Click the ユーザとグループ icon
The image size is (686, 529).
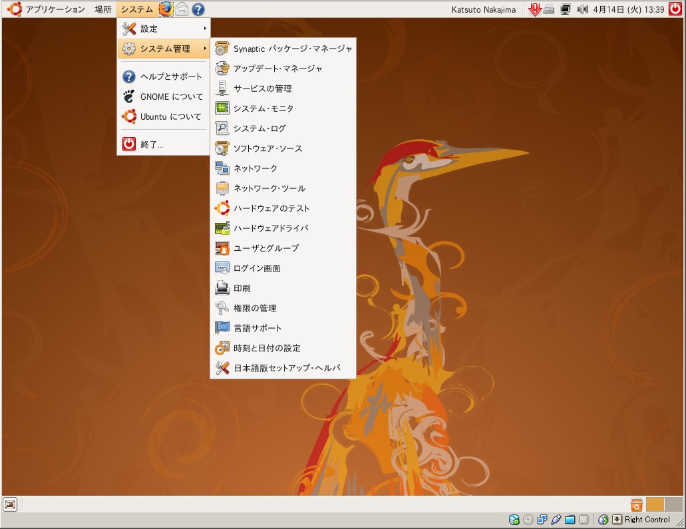pyautogui.click(x=222, y=248)
